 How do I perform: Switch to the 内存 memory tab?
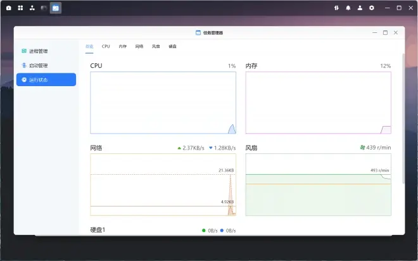tap(123, 46)
